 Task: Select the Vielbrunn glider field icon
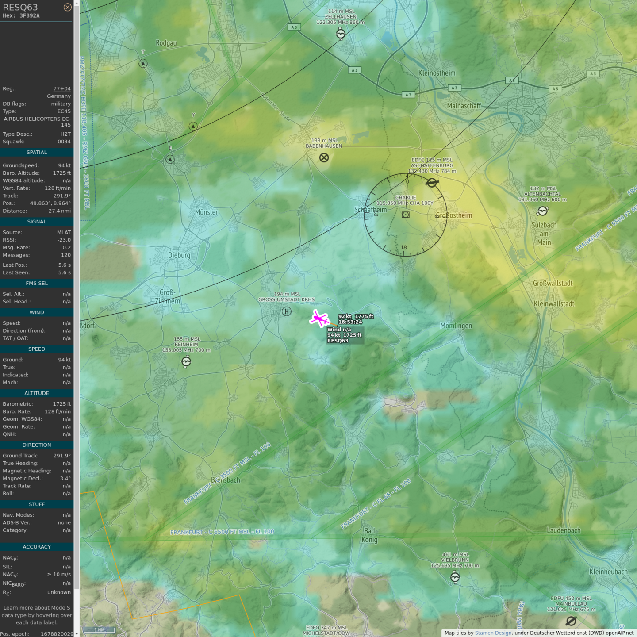pyautogui.click(x=455, y=577)
